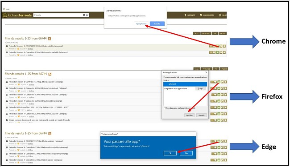Open the comments badge for Friends Season 4 in Edge section
290x167 pixels.
coord(214,160)
